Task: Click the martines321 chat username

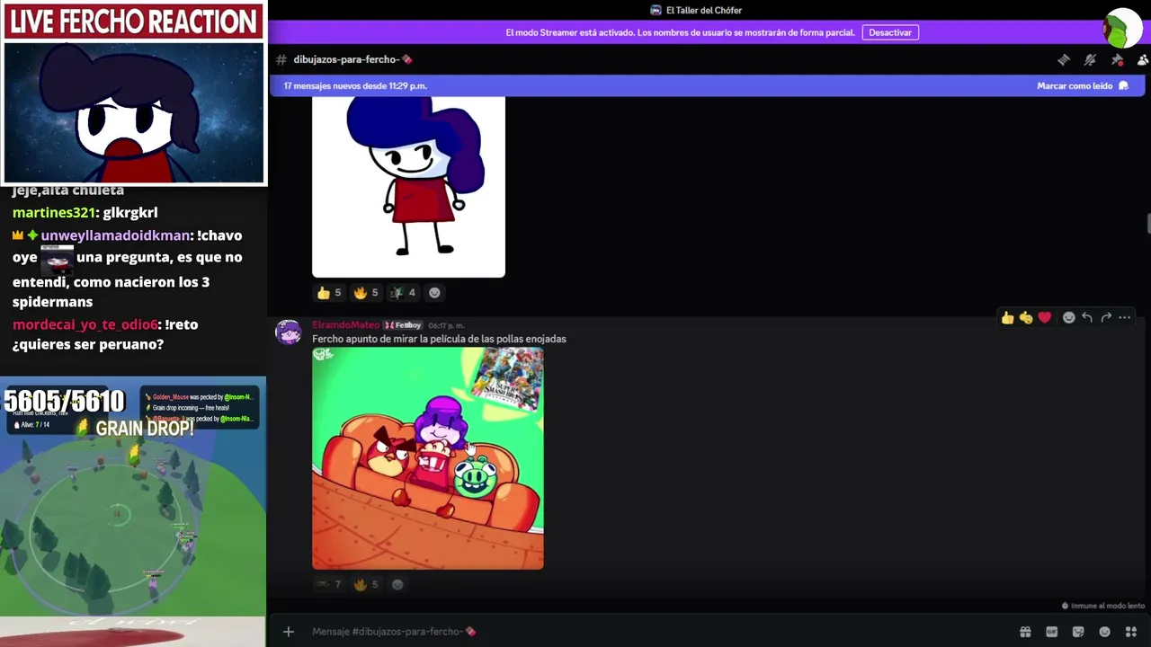Action: pos(54,213)
